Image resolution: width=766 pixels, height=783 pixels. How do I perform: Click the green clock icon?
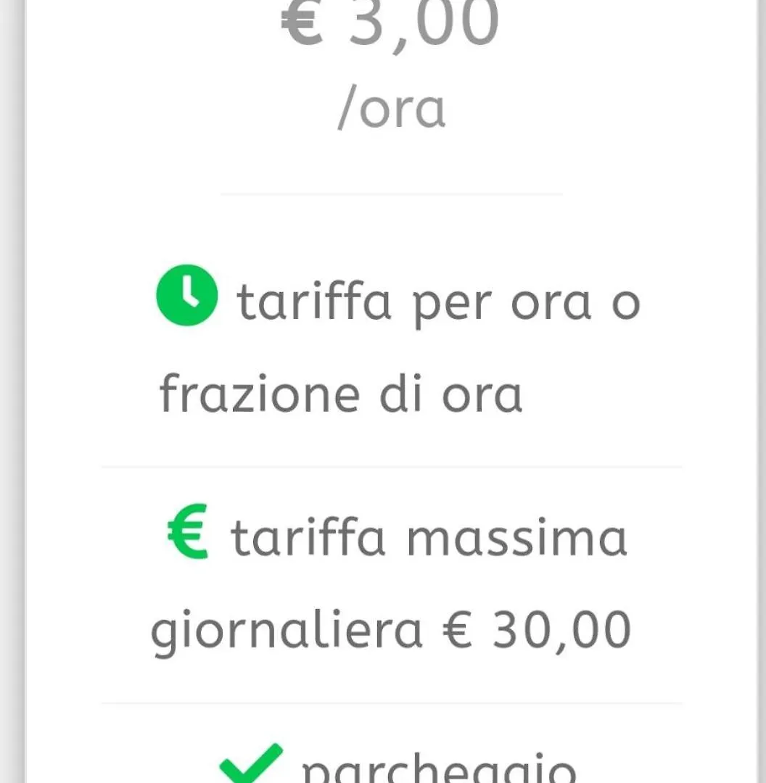[x=187, y=295]
